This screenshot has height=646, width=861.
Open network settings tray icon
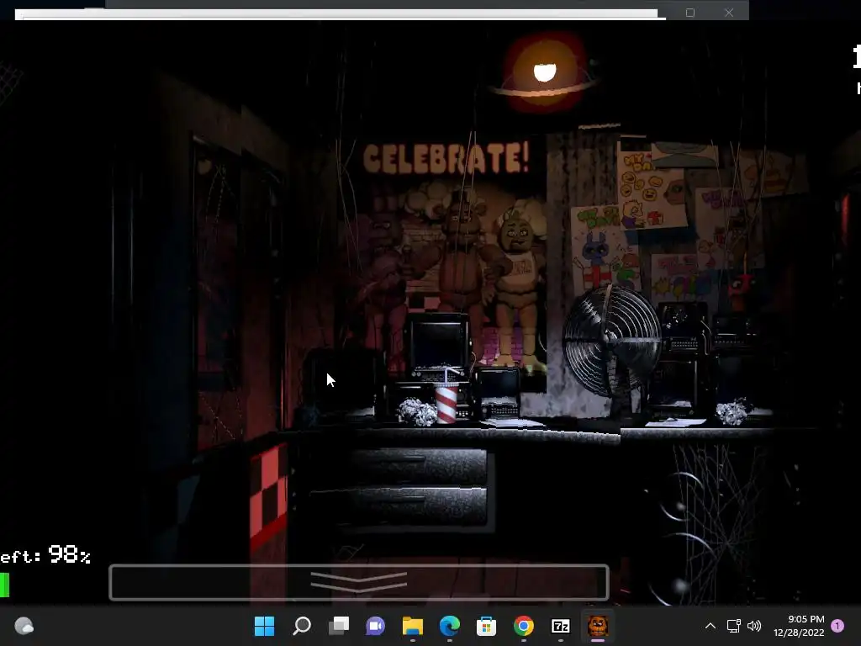[x=733, y=626]
